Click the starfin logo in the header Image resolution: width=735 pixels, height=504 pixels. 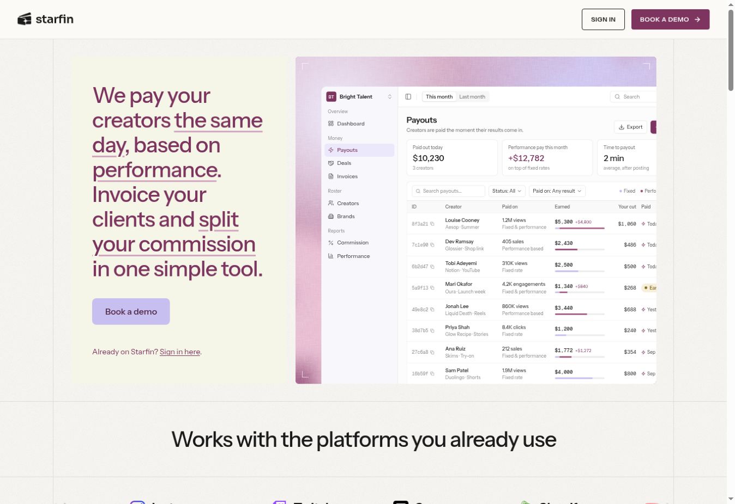(x=45, y=19)
